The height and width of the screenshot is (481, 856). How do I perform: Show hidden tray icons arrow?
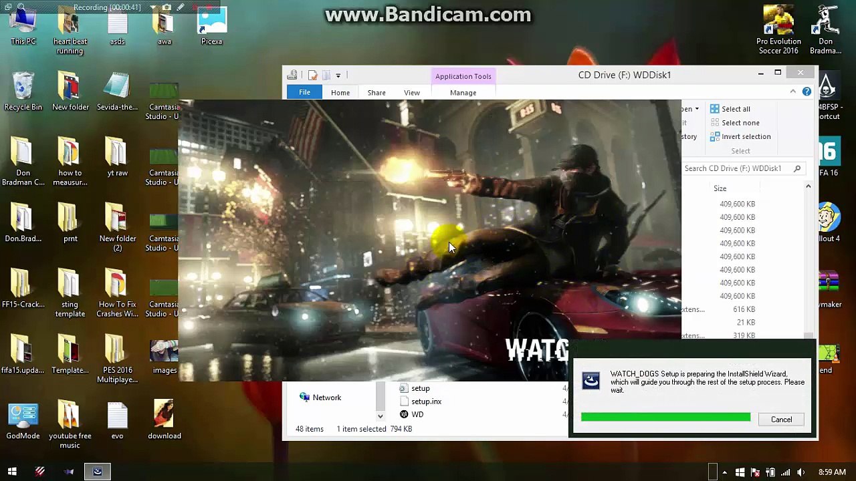pos(724,473)
